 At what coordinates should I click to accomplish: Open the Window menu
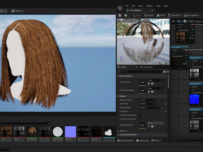point(149,6)
